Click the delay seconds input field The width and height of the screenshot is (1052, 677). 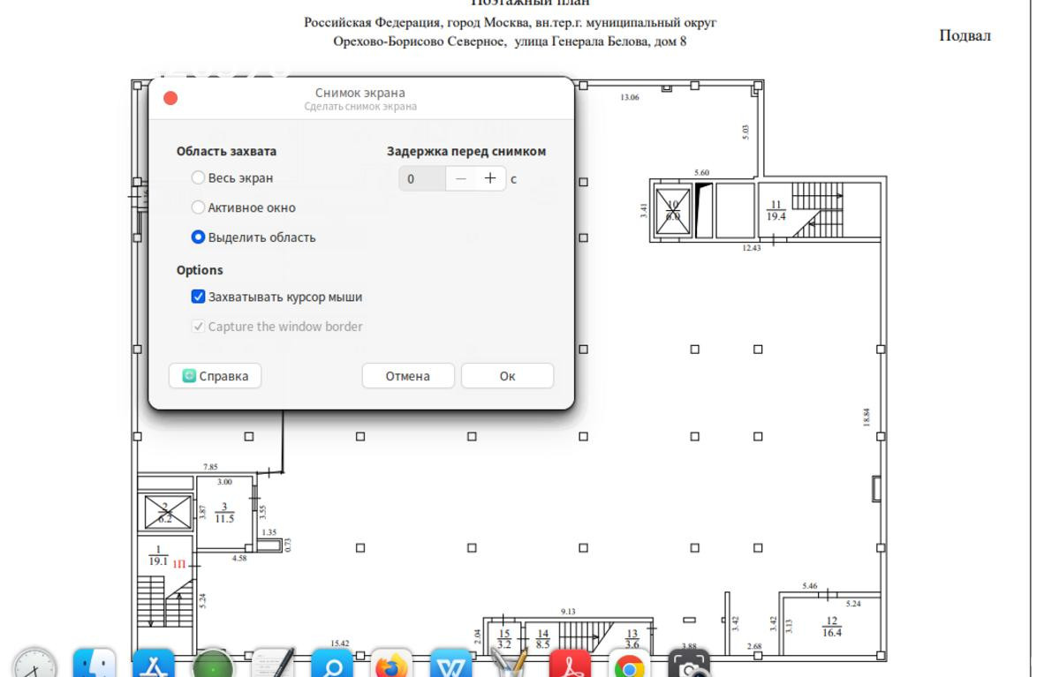(422, 178)
